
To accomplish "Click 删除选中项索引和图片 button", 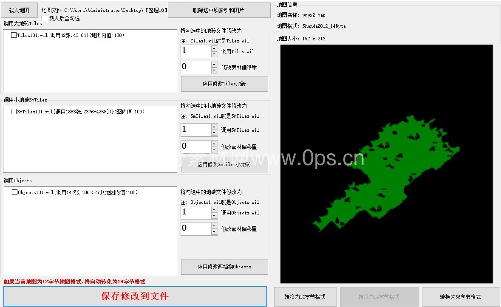I will (219, 10).
